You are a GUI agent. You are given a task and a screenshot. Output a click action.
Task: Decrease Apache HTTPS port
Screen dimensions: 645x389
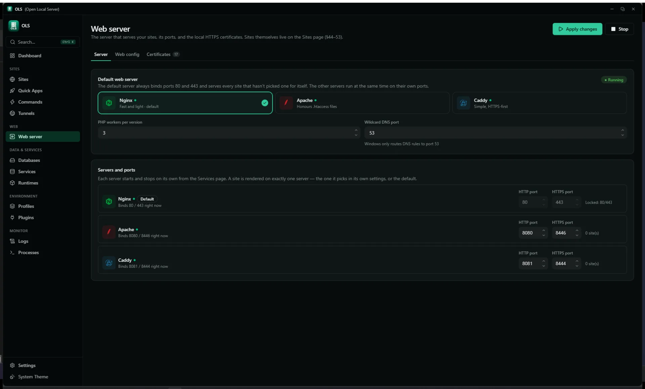[577, 235]
